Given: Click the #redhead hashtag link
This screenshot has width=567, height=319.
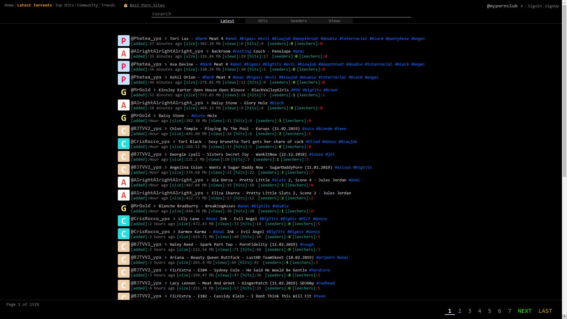Looking at the screenshot, I should [x=325, y=283].
